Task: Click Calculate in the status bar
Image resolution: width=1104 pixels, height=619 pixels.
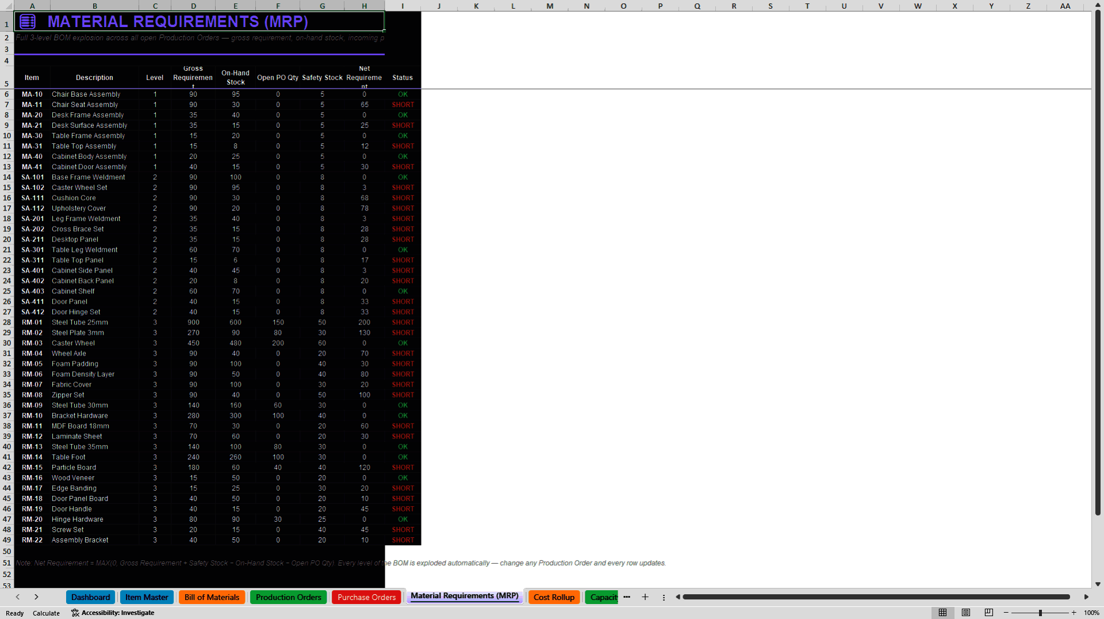Action: click(46, 613)
